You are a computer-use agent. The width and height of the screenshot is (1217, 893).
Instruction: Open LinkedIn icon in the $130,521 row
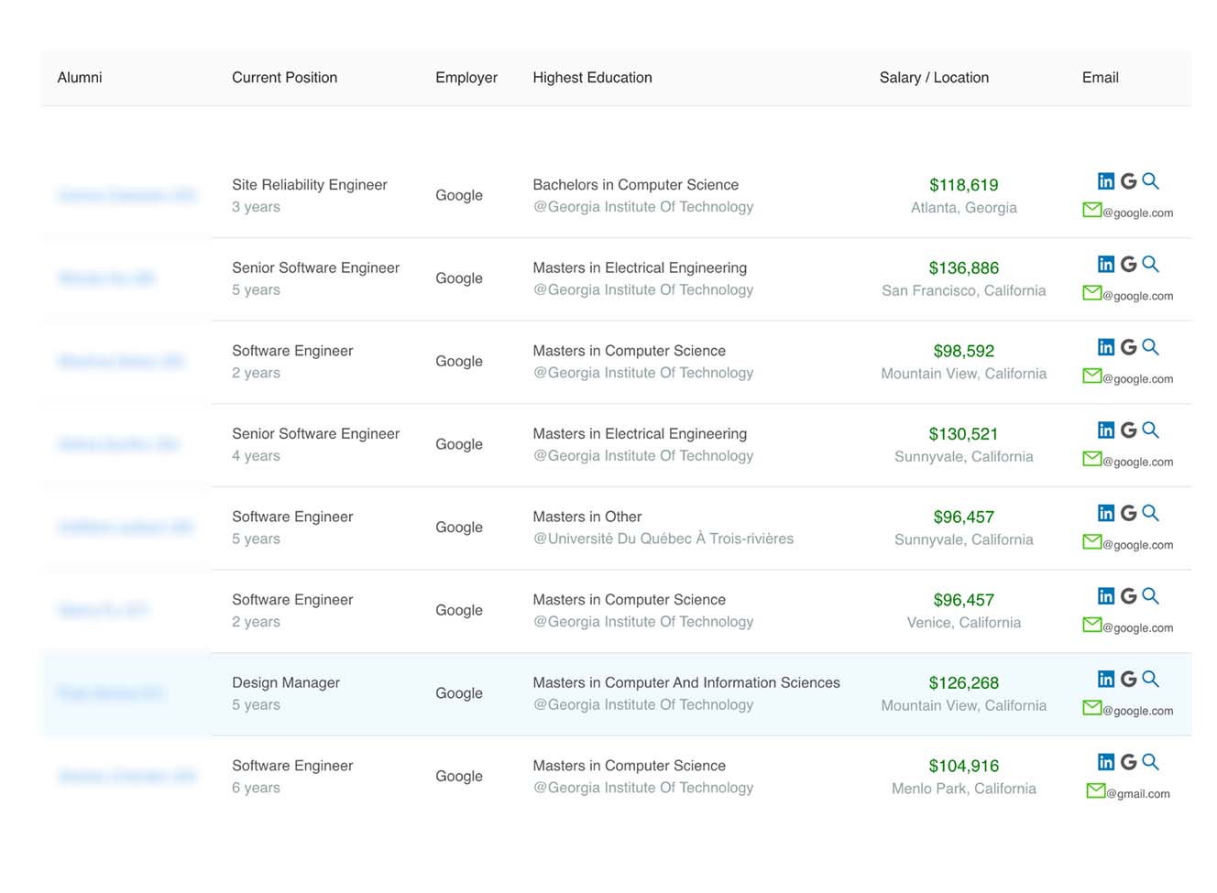[1106, 430]
